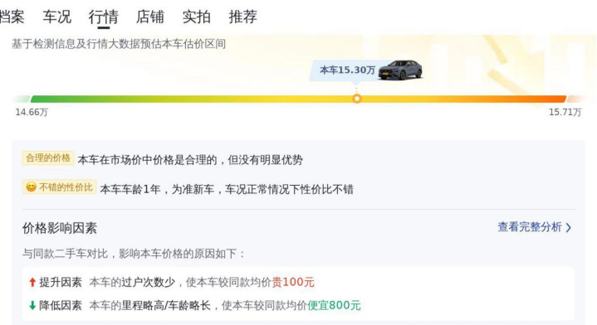Click the circular marker on the price bar

(357, 99)
